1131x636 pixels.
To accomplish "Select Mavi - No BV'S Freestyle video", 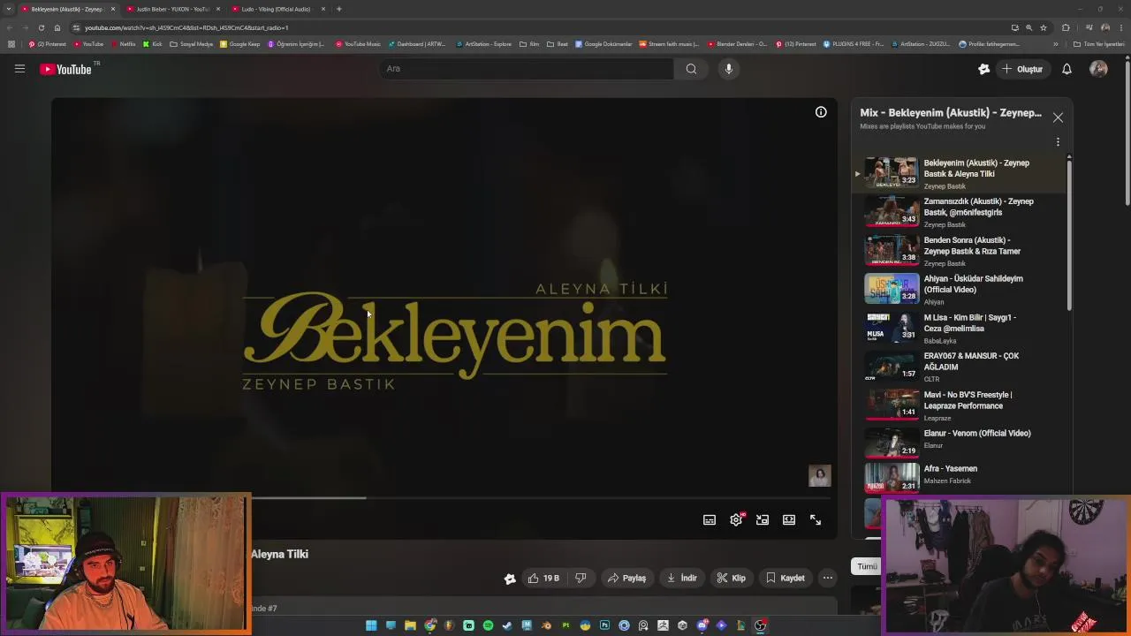I will pyautogui.click(x=960, y=405).
